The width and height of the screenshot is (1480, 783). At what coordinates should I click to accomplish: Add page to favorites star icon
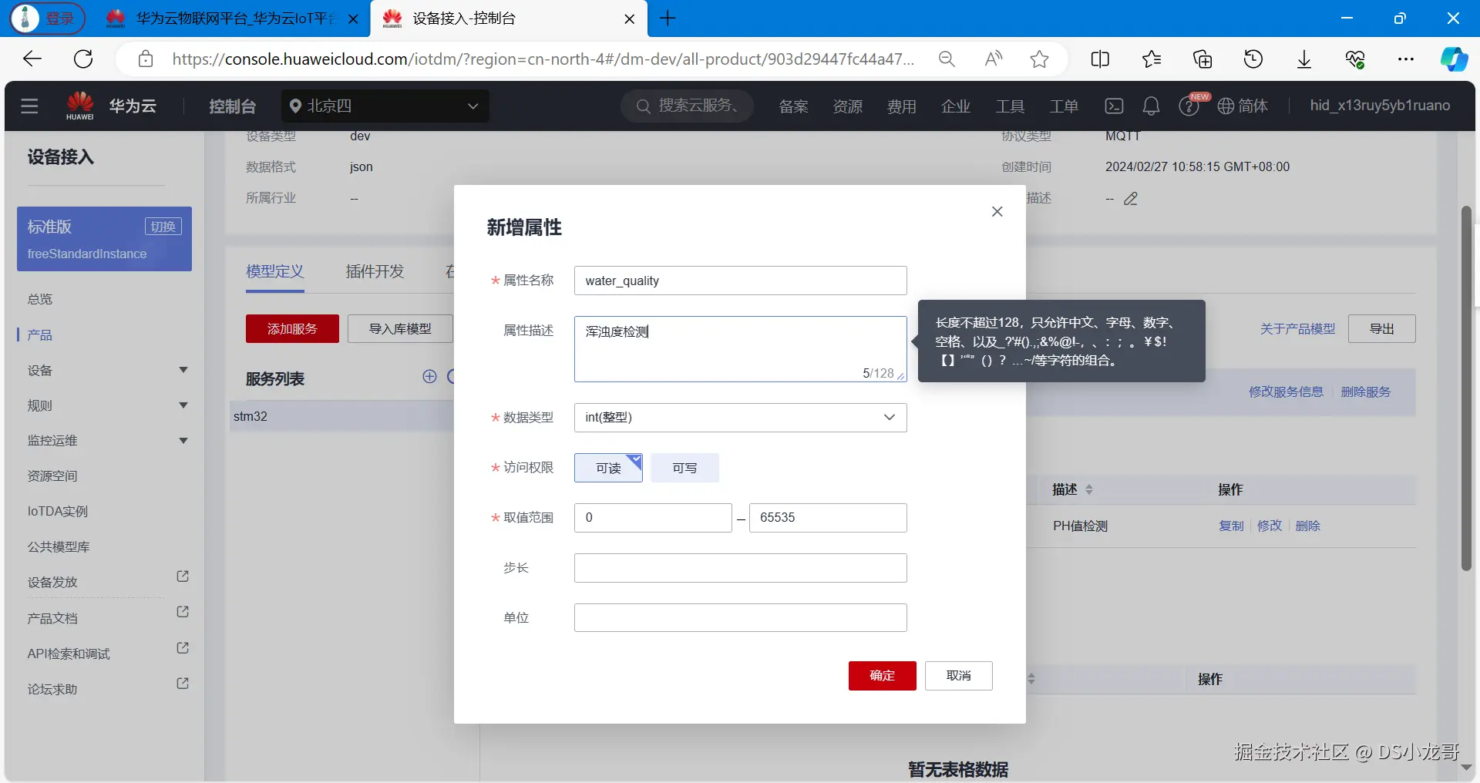(x=1039, y=59)
